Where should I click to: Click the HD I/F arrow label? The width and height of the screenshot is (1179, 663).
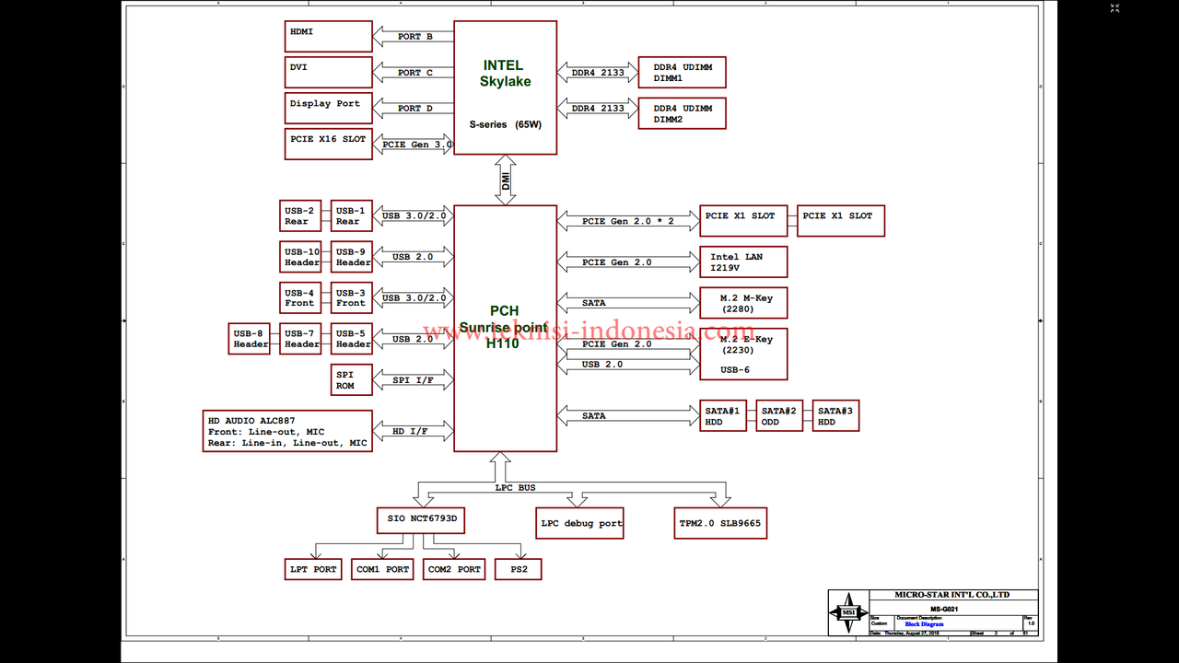click(410, 431)
